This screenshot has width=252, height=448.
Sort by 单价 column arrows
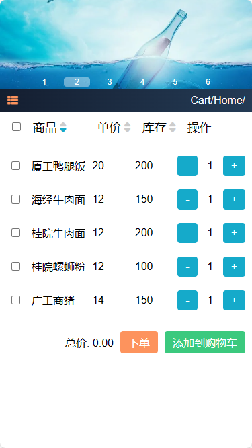(x=128, y=128)
